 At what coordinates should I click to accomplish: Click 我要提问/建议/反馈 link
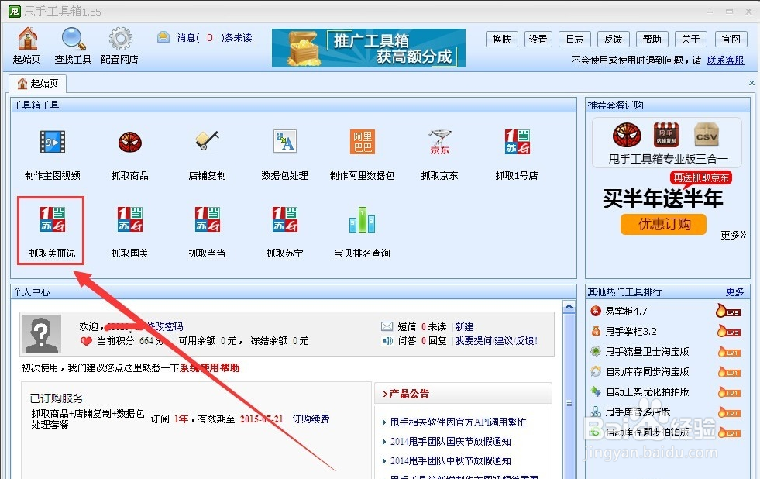pyautogui.click(x=497, y=341)
